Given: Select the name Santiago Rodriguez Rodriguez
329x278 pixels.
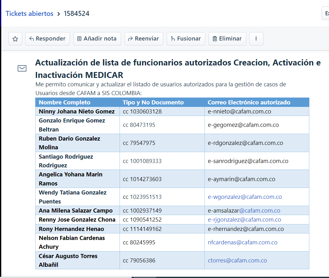Looking at the screenshot, I should coord(66,161).
